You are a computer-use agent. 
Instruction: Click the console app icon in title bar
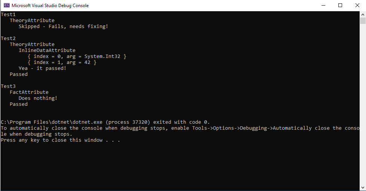point(6,5)
